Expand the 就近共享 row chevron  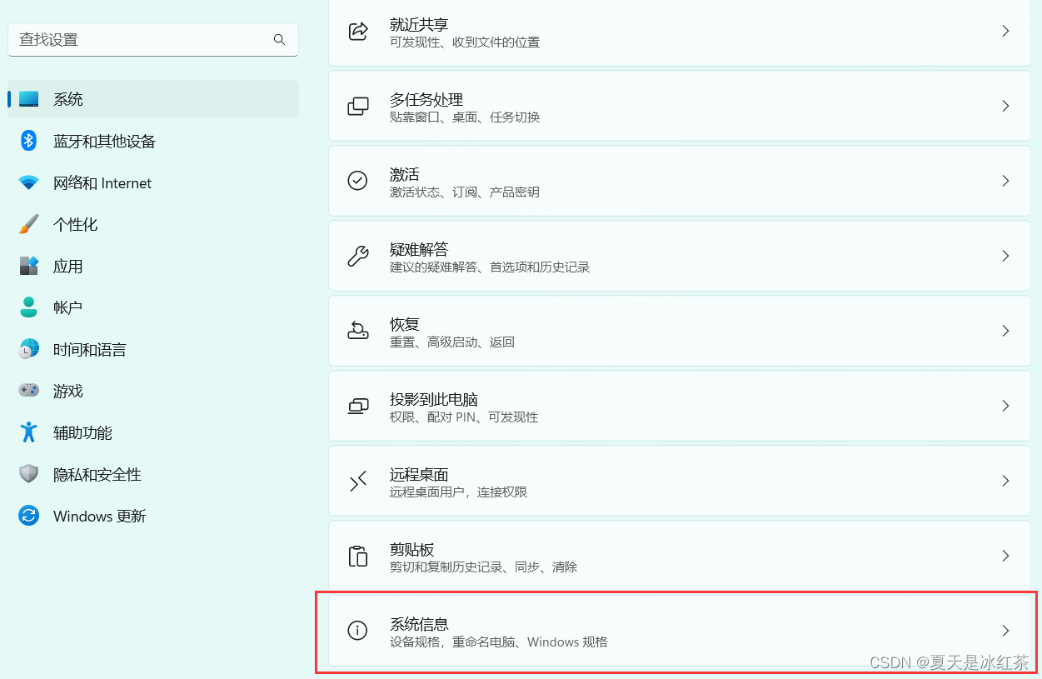(1005, 31)
